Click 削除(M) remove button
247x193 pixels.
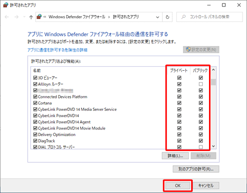[x=204, y=156]
